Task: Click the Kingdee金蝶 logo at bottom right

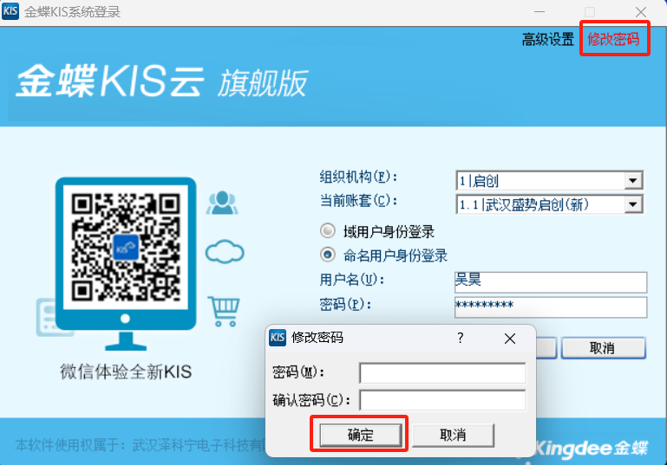Action: pyautogui.click(x=592, y=448)
